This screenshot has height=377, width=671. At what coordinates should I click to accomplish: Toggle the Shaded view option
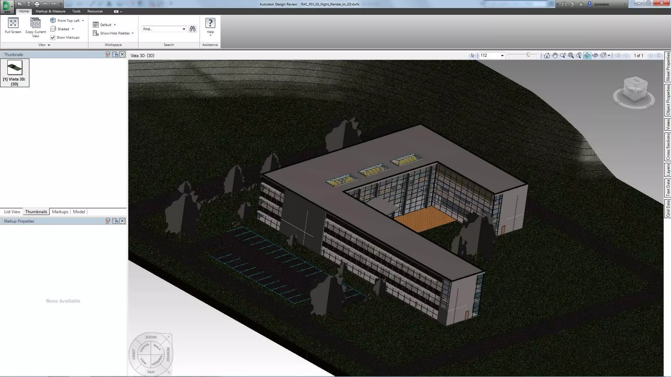pyautogui.click(x=63, y=29)
